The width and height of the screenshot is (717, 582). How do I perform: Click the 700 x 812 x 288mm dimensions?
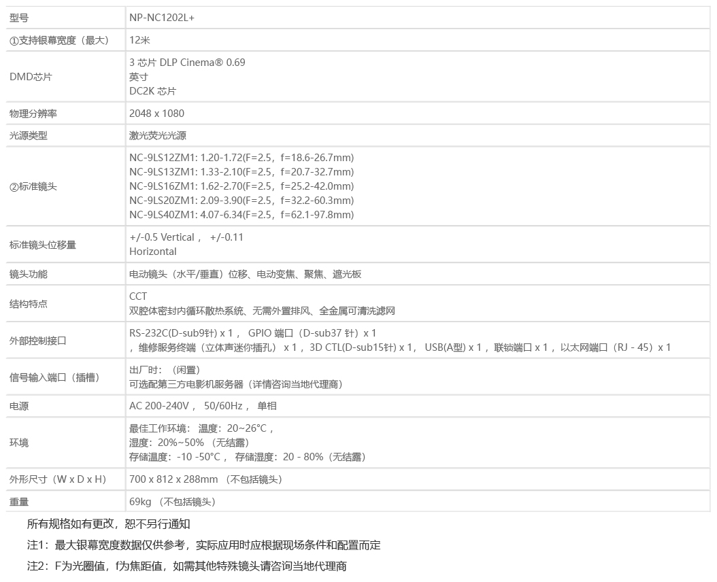pos(173,479)
